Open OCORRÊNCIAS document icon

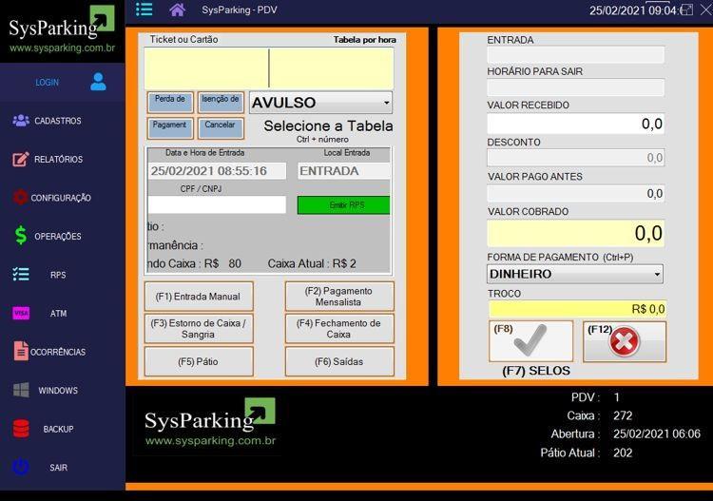[x=21, y=351]
